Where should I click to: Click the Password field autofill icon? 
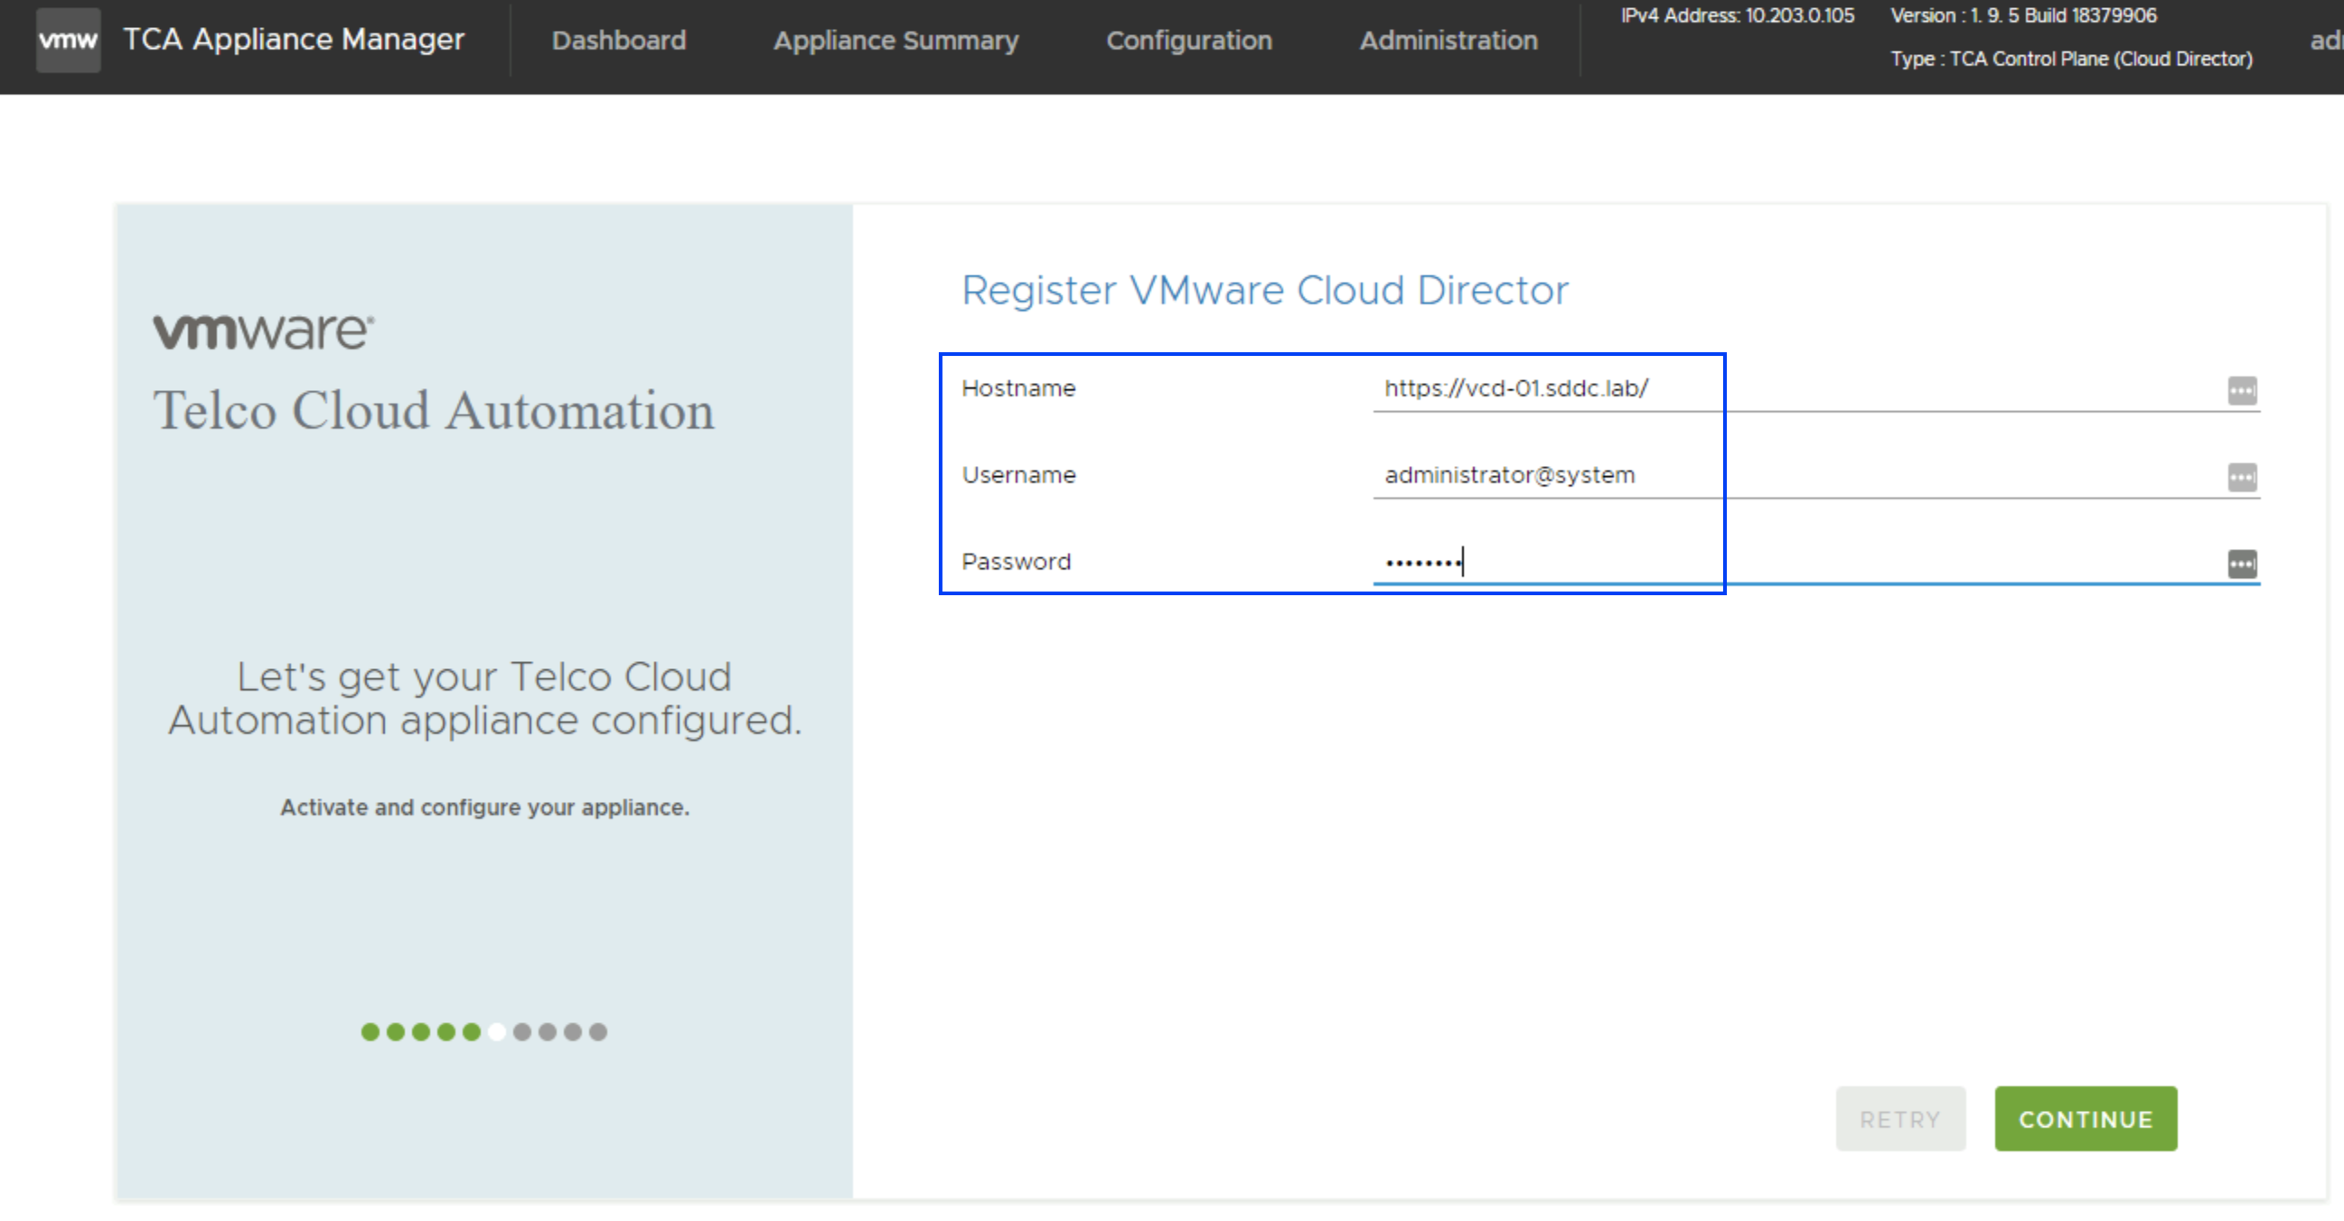click(2241, 564)
